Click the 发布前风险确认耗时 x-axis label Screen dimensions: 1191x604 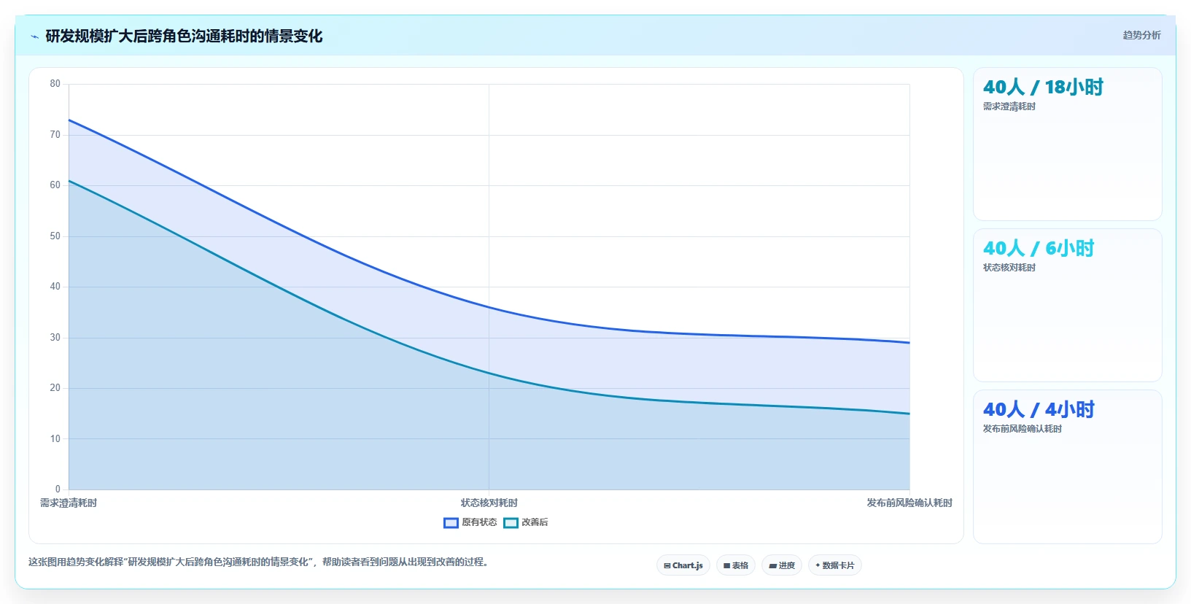tap(909, 503)
